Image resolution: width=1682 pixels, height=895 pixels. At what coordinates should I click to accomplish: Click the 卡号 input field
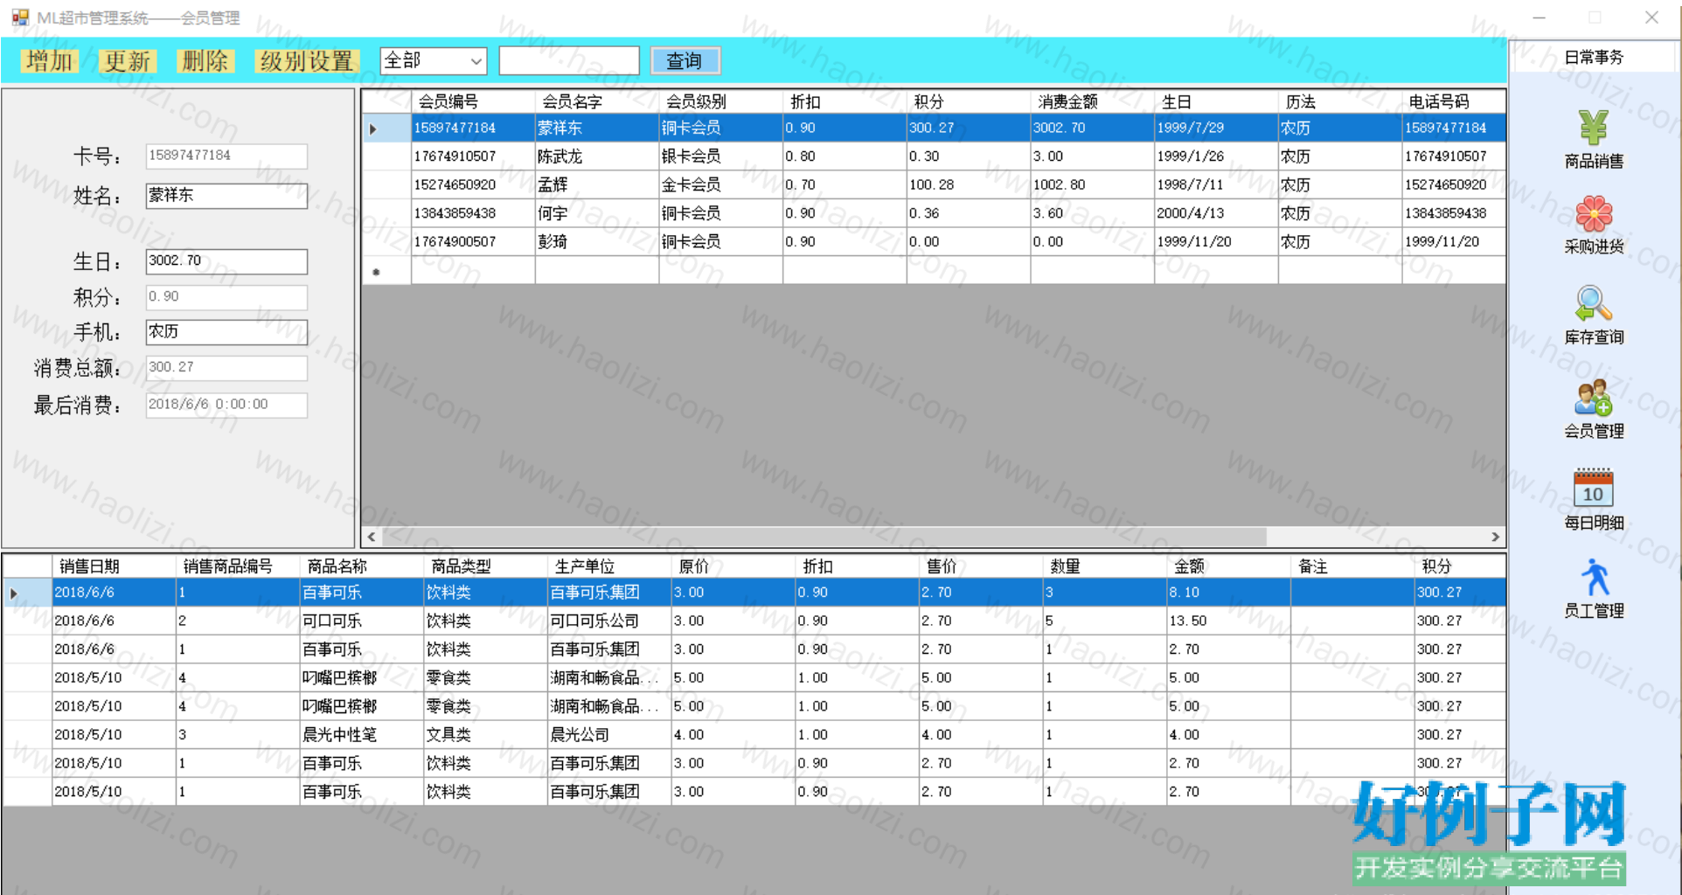coord(226,156)
